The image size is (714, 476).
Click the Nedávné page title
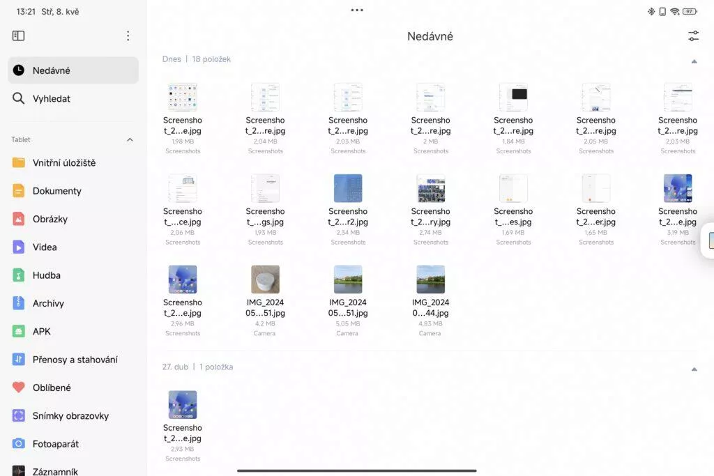point(430,36)
